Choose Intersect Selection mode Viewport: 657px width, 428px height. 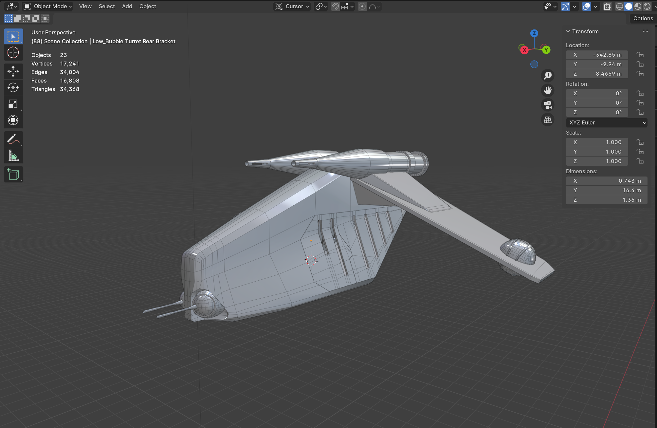coord(45,19)
